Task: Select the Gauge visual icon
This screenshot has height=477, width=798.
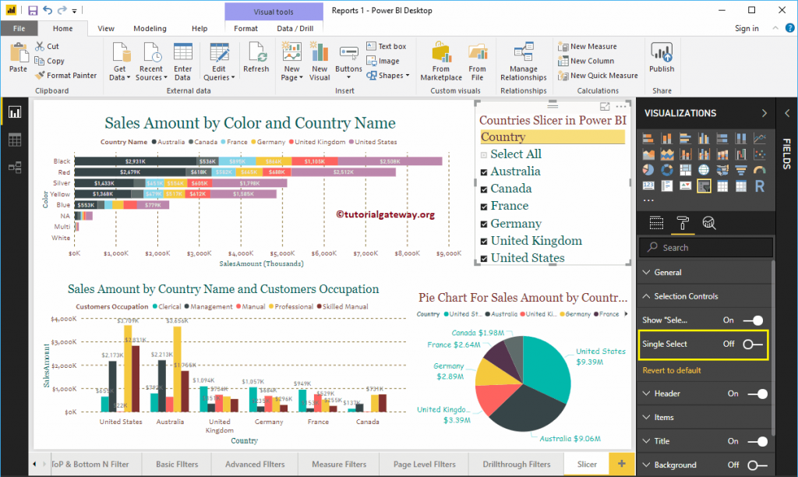Action: [760, 168]
